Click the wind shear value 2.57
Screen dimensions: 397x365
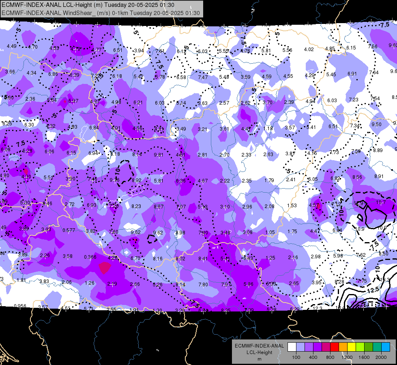click(x=224, y=103)
